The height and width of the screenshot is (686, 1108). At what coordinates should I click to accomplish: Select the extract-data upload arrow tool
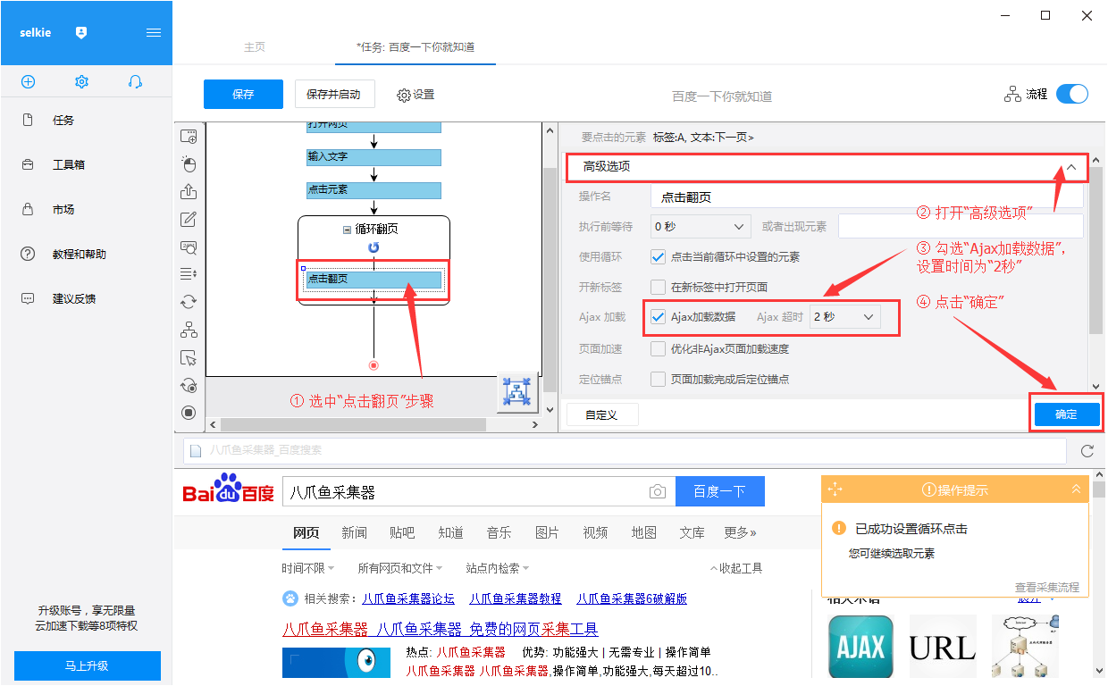point(189,192)
